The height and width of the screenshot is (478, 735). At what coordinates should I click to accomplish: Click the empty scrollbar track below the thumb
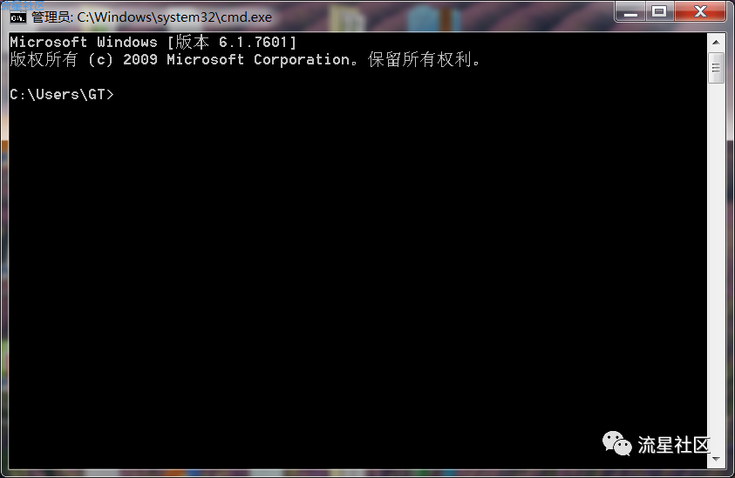(716, 266)
